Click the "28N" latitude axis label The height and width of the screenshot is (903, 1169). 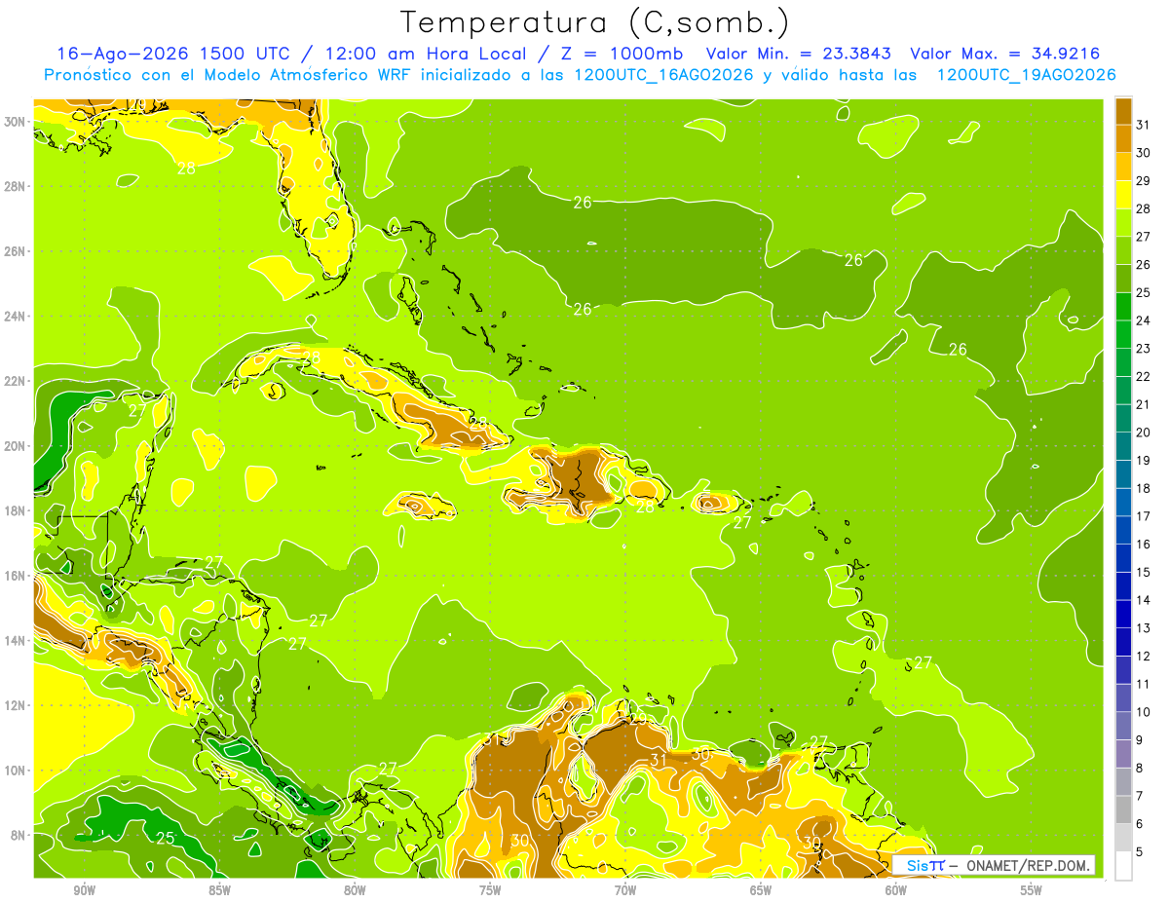point(15,186)
